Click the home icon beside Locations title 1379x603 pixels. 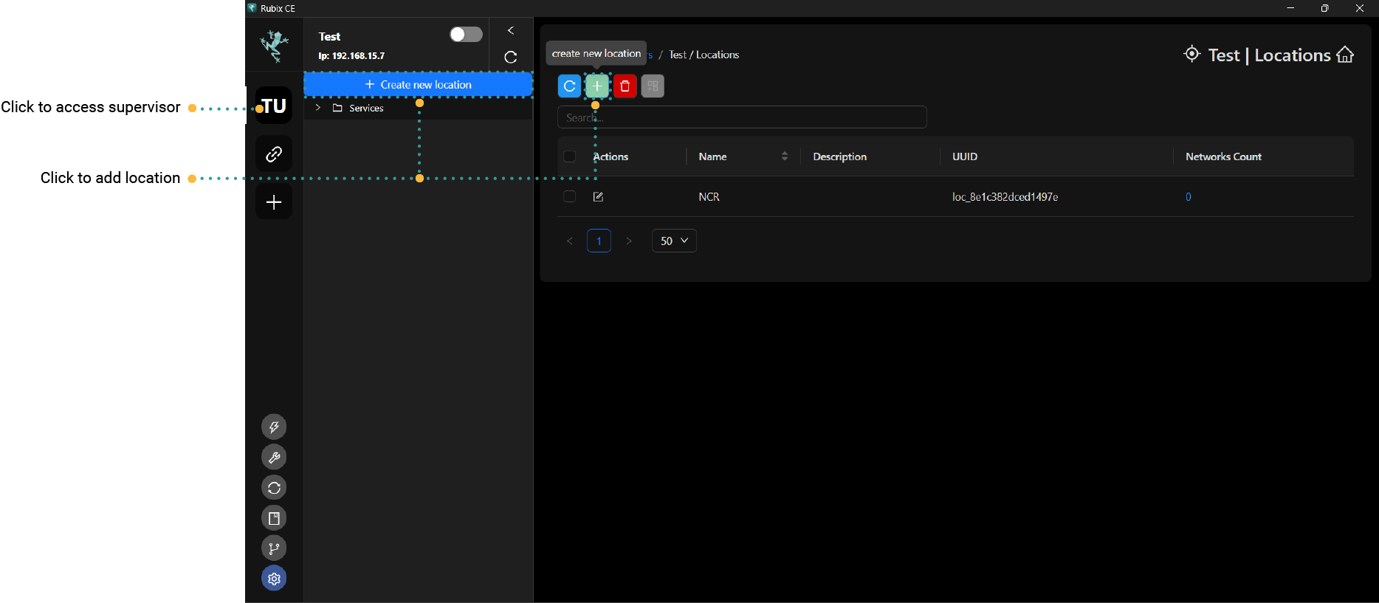[1345, 55]
